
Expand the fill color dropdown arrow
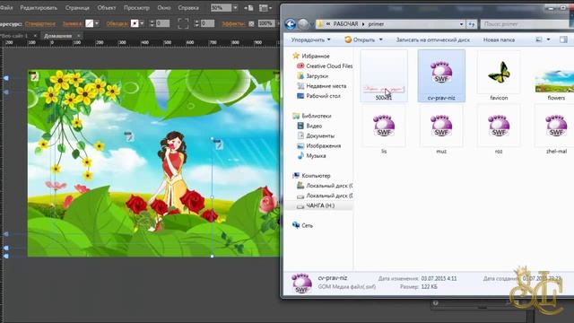[97, 23]
